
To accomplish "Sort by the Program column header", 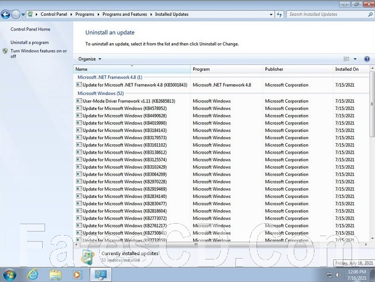I will (x=226, y=69).
